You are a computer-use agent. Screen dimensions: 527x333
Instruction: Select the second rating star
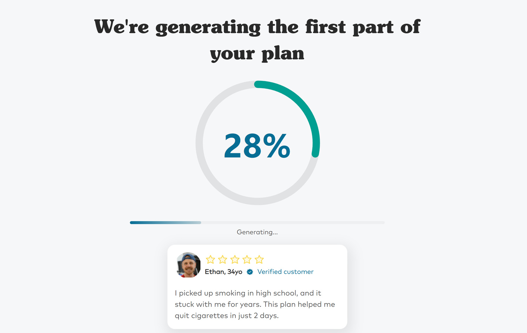pos(222,260)
